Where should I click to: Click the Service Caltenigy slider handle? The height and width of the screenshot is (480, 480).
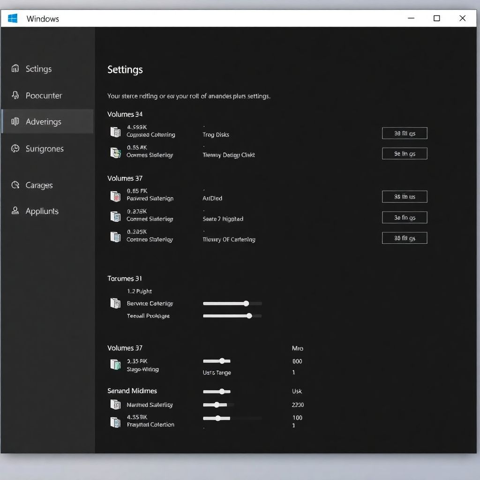point(246,303)
